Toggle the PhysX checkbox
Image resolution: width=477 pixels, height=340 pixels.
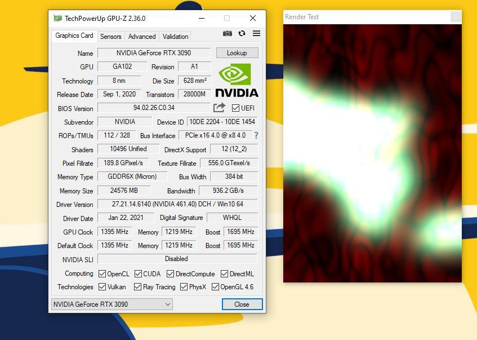(184, 287)
